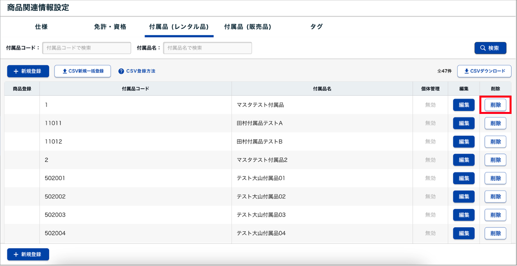Click the magnifier icon in 検索 button

pyautogui.click(x=482, y=48)
